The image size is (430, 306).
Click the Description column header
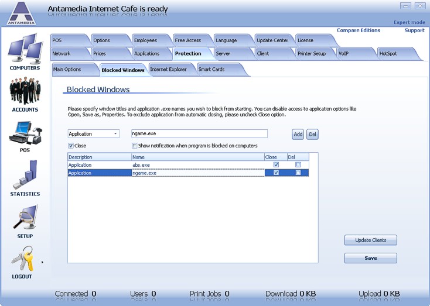pyautogui.click(x=100, y=157)
